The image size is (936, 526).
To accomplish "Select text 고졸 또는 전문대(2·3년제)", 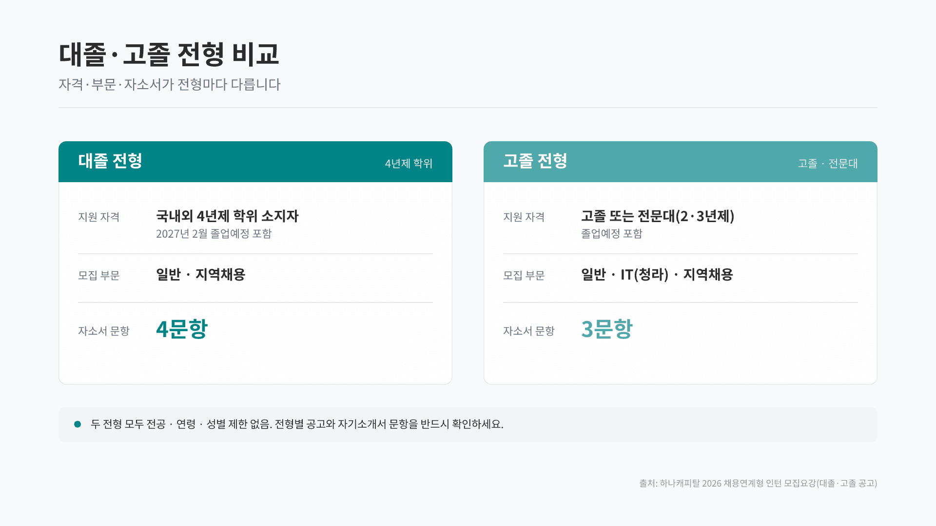I will (658, 216).
